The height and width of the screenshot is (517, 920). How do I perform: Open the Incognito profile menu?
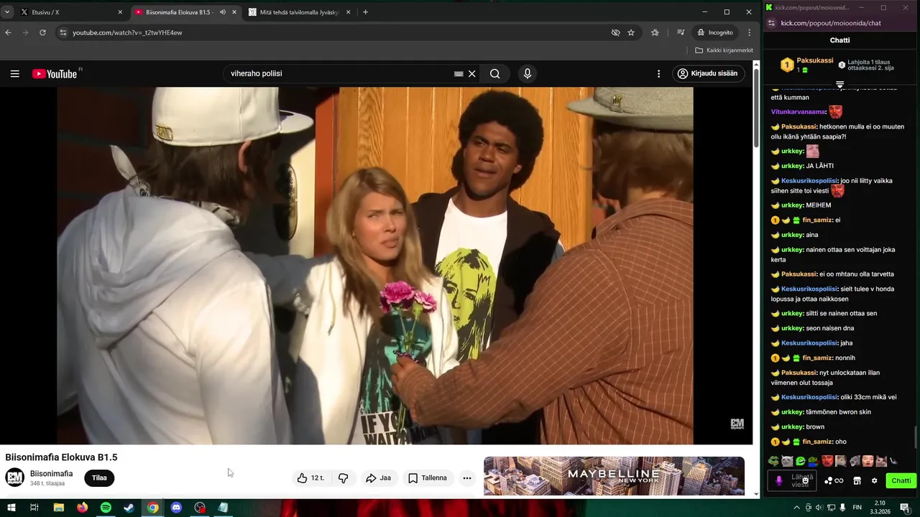(715, 32)
